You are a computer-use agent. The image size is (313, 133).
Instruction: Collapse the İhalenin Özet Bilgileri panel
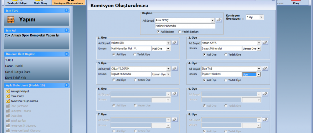coord(67,54)
